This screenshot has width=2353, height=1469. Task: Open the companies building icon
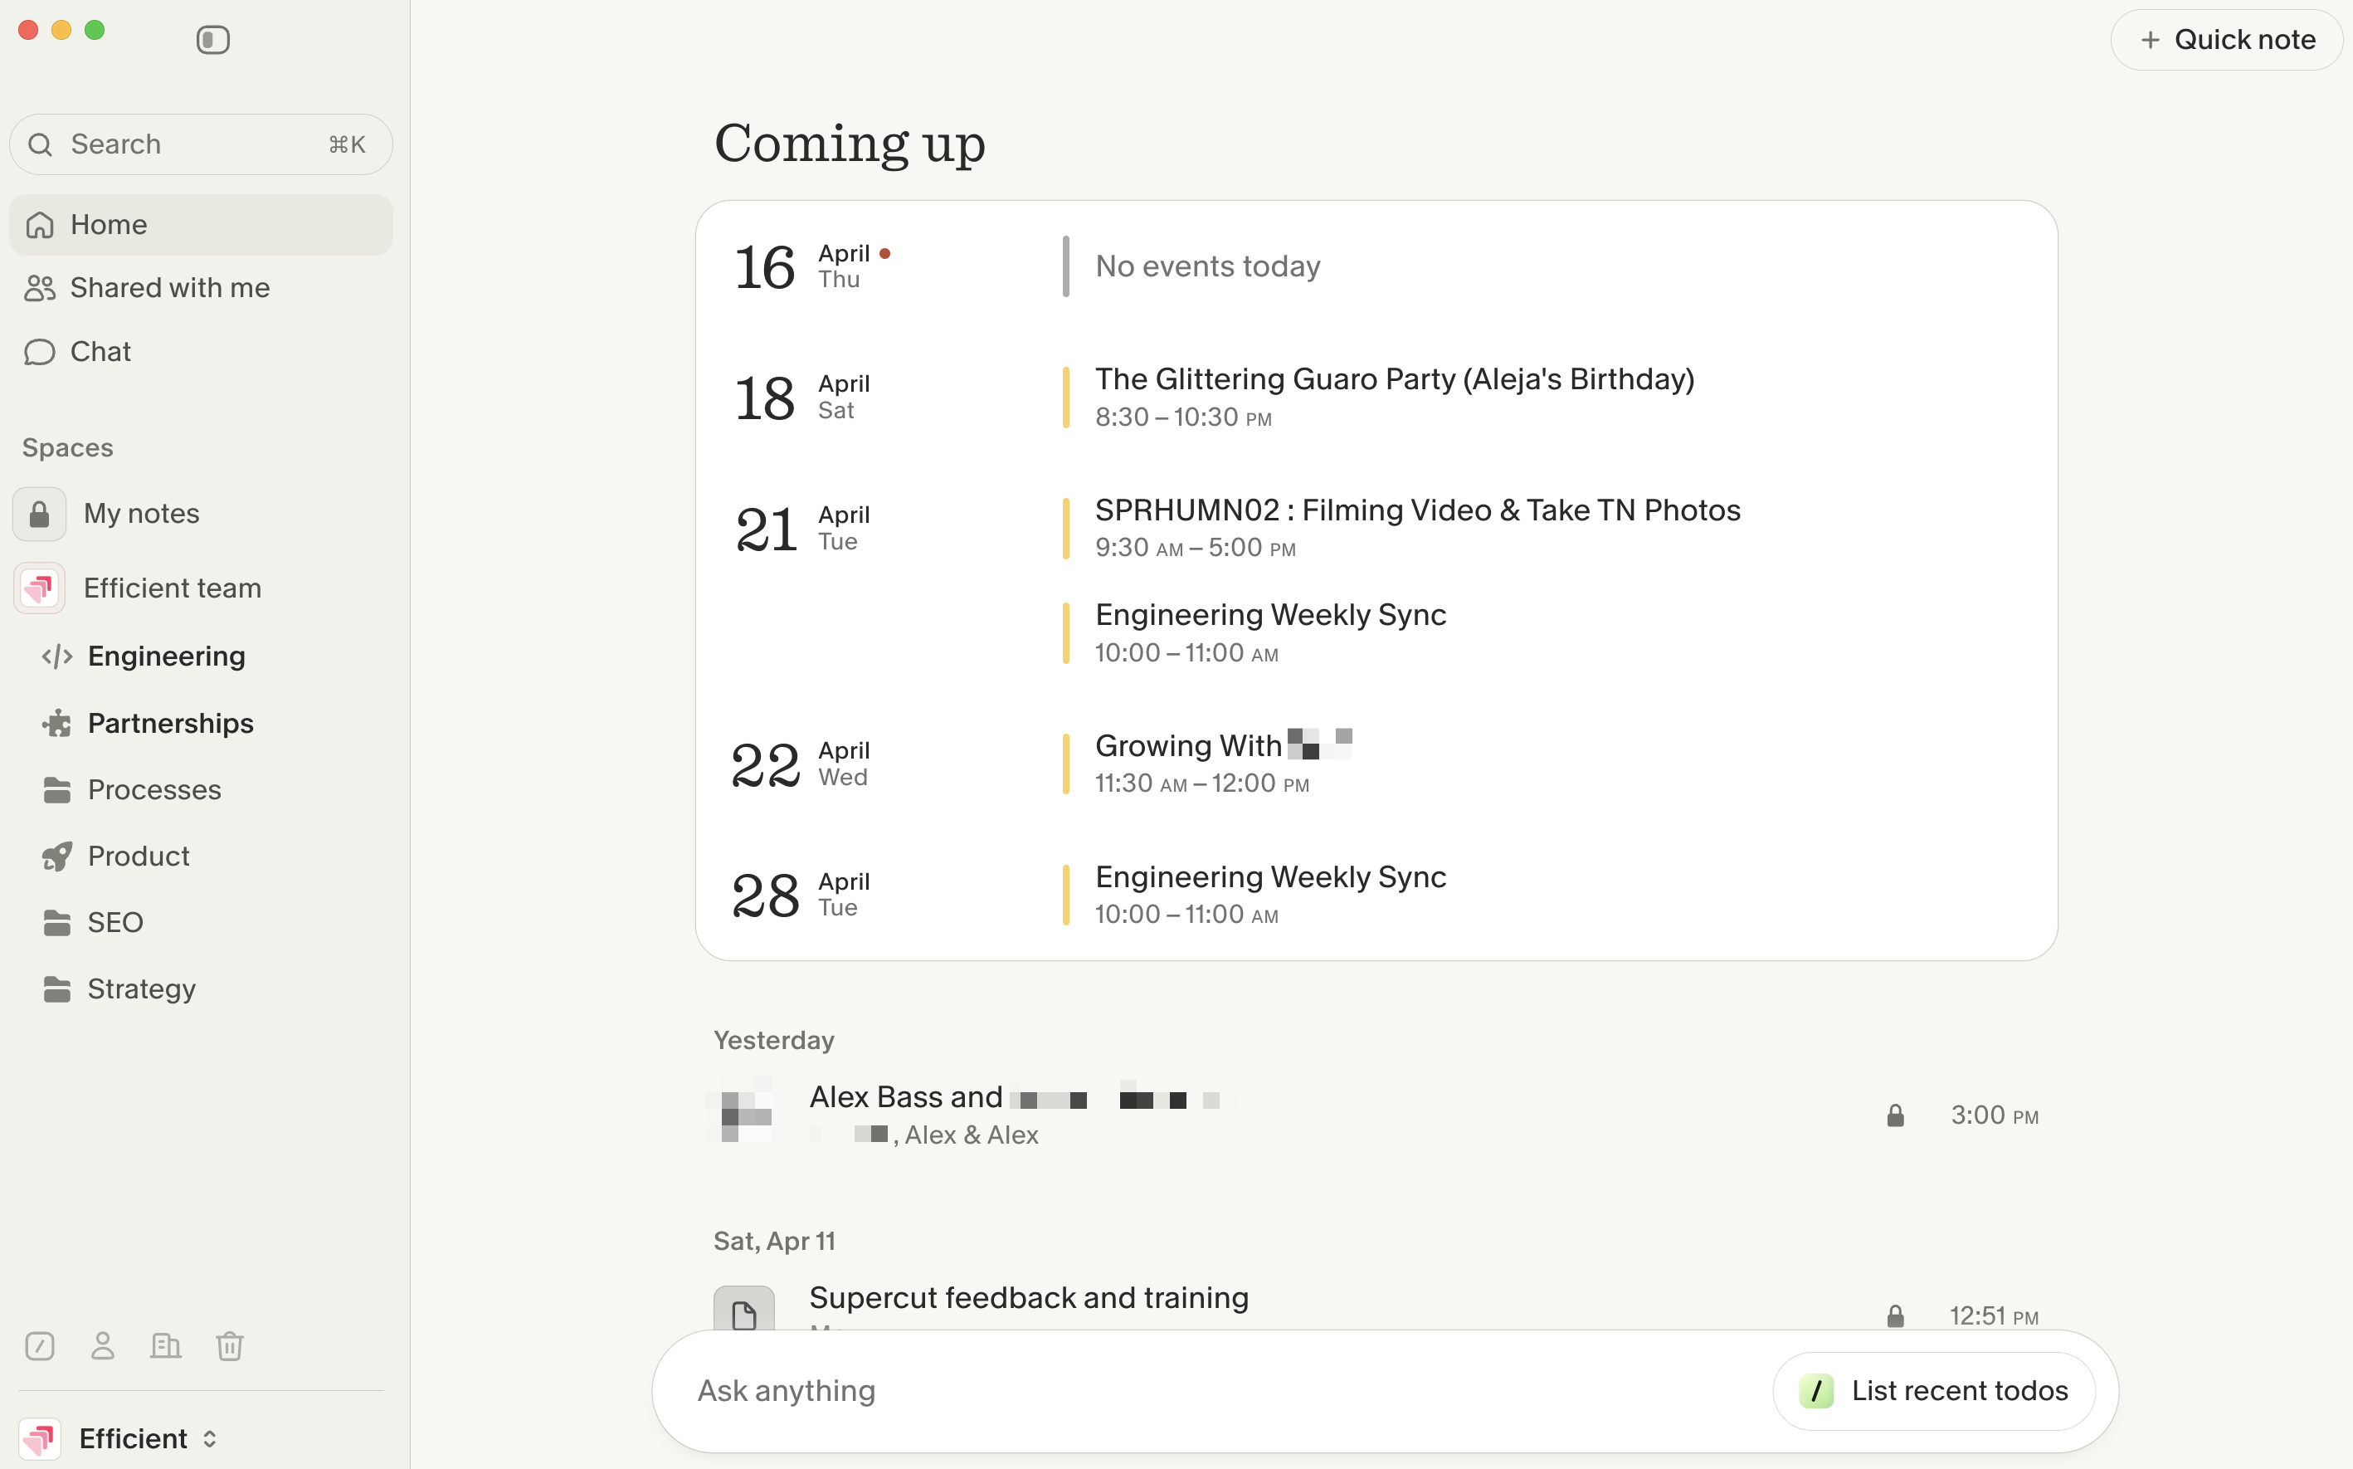pos(166,1345)
